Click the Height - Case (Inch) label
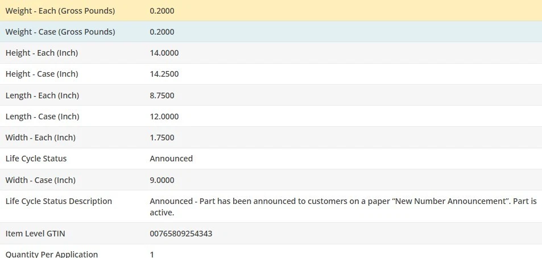 tap(42, 74)
